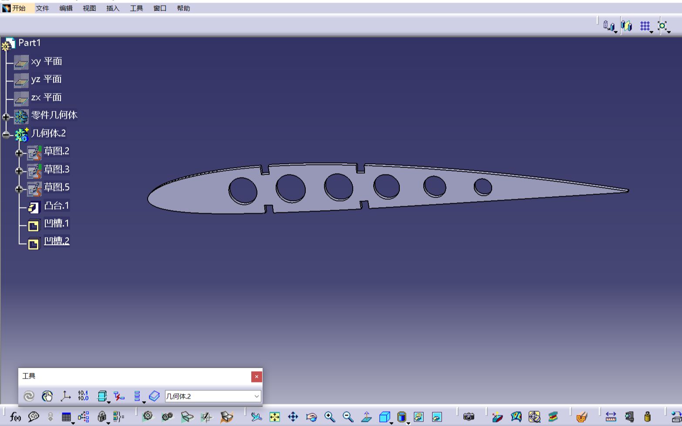Open the catalog book icon in Tools toolbar
Image resolution: width=682 pixels, height=426 pixels.
click(155, 396)
